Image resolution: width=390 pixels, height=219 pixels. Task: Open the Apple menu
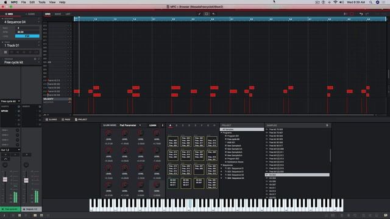[5, 2]
